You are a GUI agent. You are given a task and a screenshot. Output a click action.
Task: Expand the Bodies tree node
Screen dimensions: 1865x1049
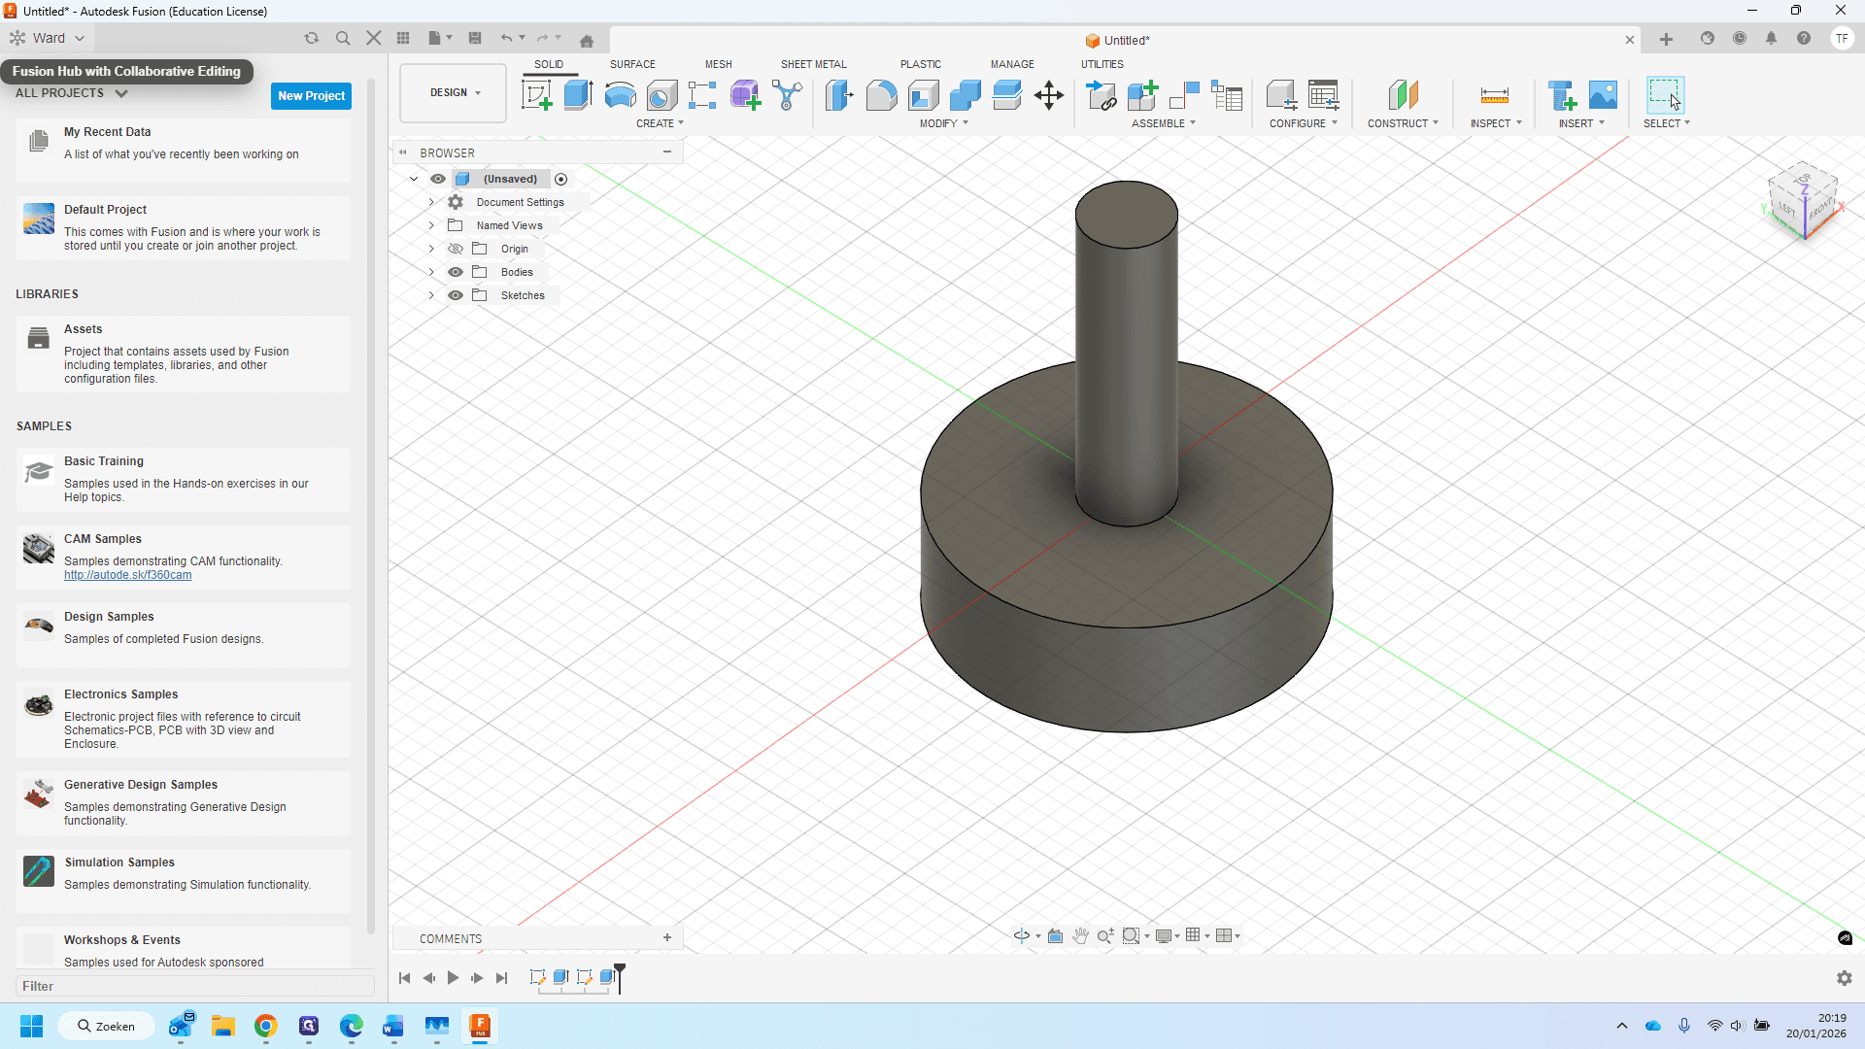pyautogui.click(x=431, y=272)
